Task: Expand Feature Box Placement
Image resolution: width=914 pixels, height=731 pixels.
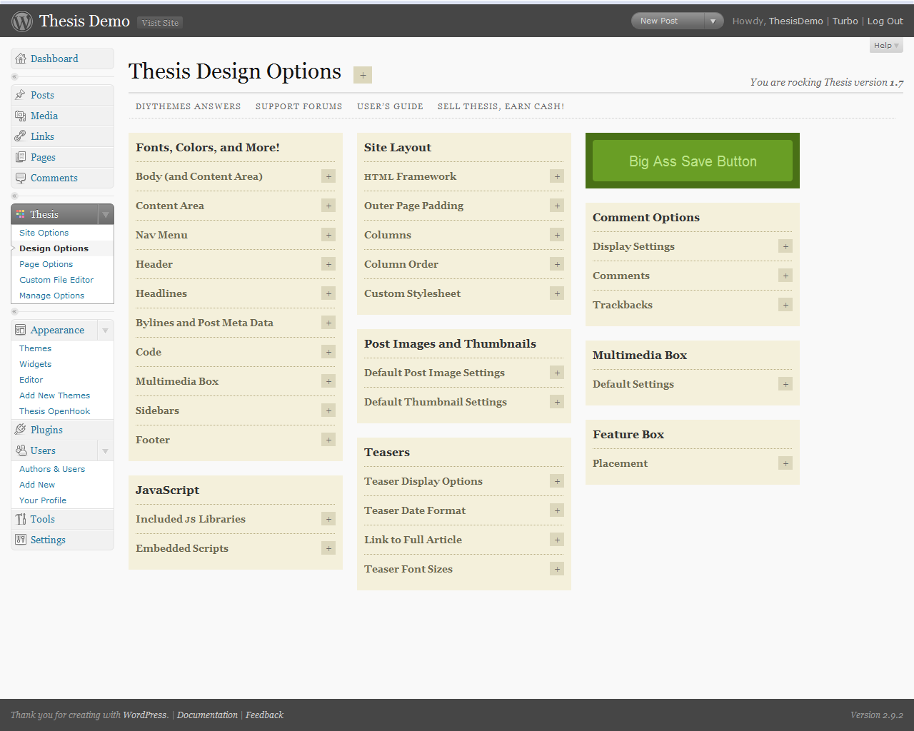Action: (785, 463)
